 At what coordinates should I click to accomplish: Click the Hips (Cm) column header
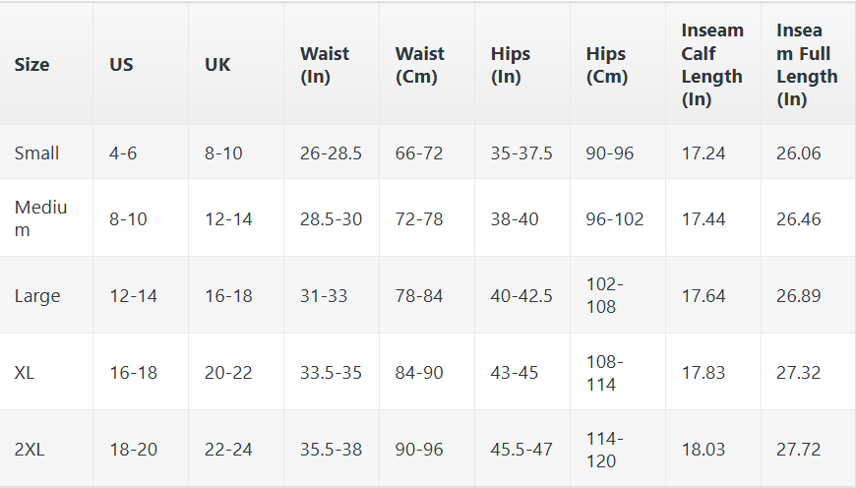tap(606, 65)
